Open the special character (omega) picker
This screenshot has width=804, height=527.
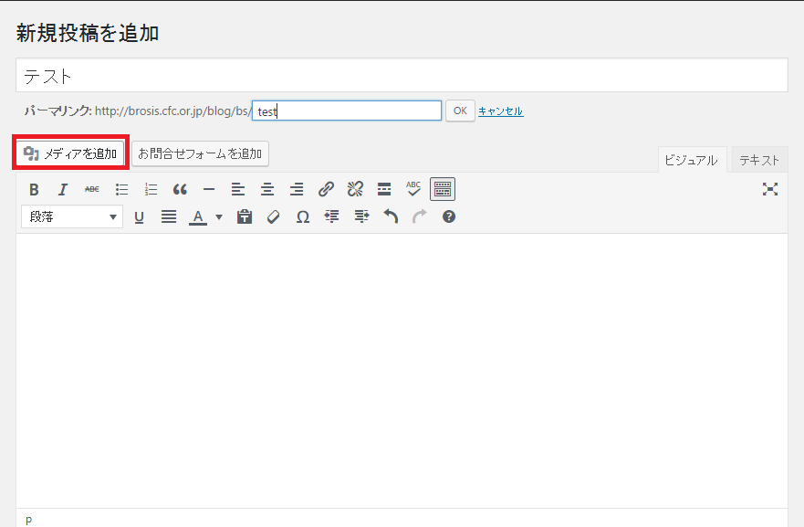click(x=303, y=217)
